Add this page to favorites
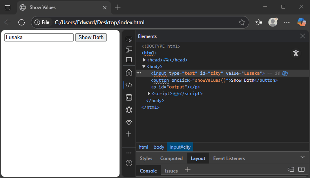This screenshot has height=178, width=310. coord(241,22)
